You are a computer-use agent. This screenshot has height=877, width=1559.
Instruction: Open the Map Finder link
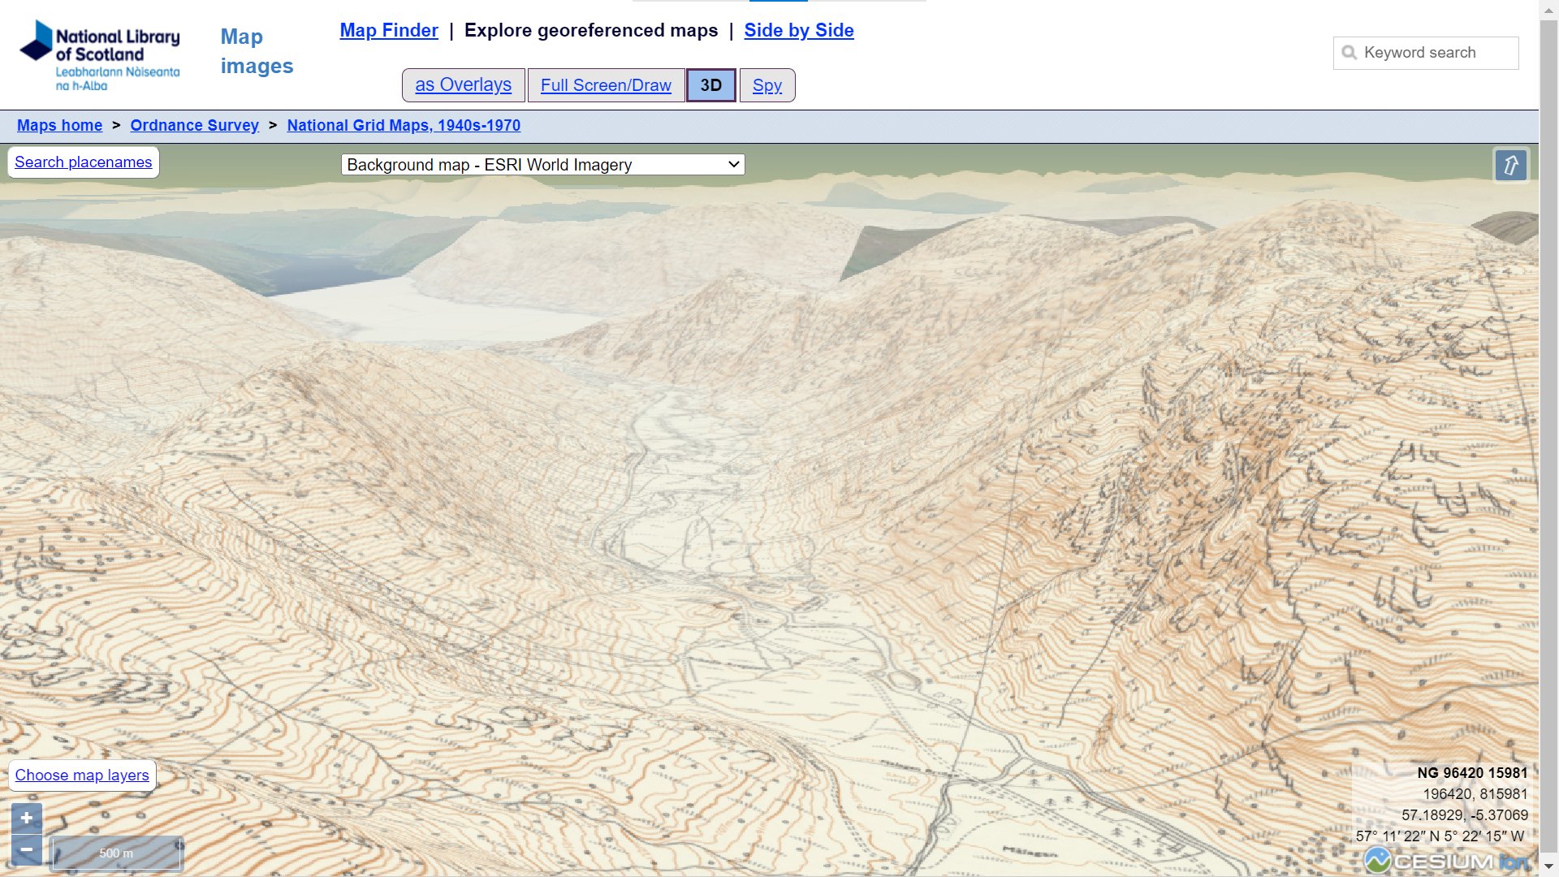(x=389, y=30)
